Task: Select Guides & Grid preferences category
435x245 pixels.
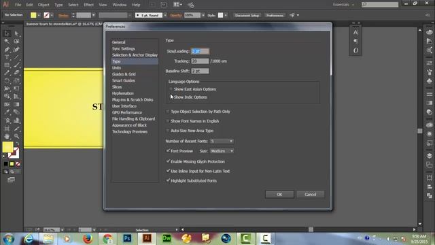Action: [x=124, y=74]
